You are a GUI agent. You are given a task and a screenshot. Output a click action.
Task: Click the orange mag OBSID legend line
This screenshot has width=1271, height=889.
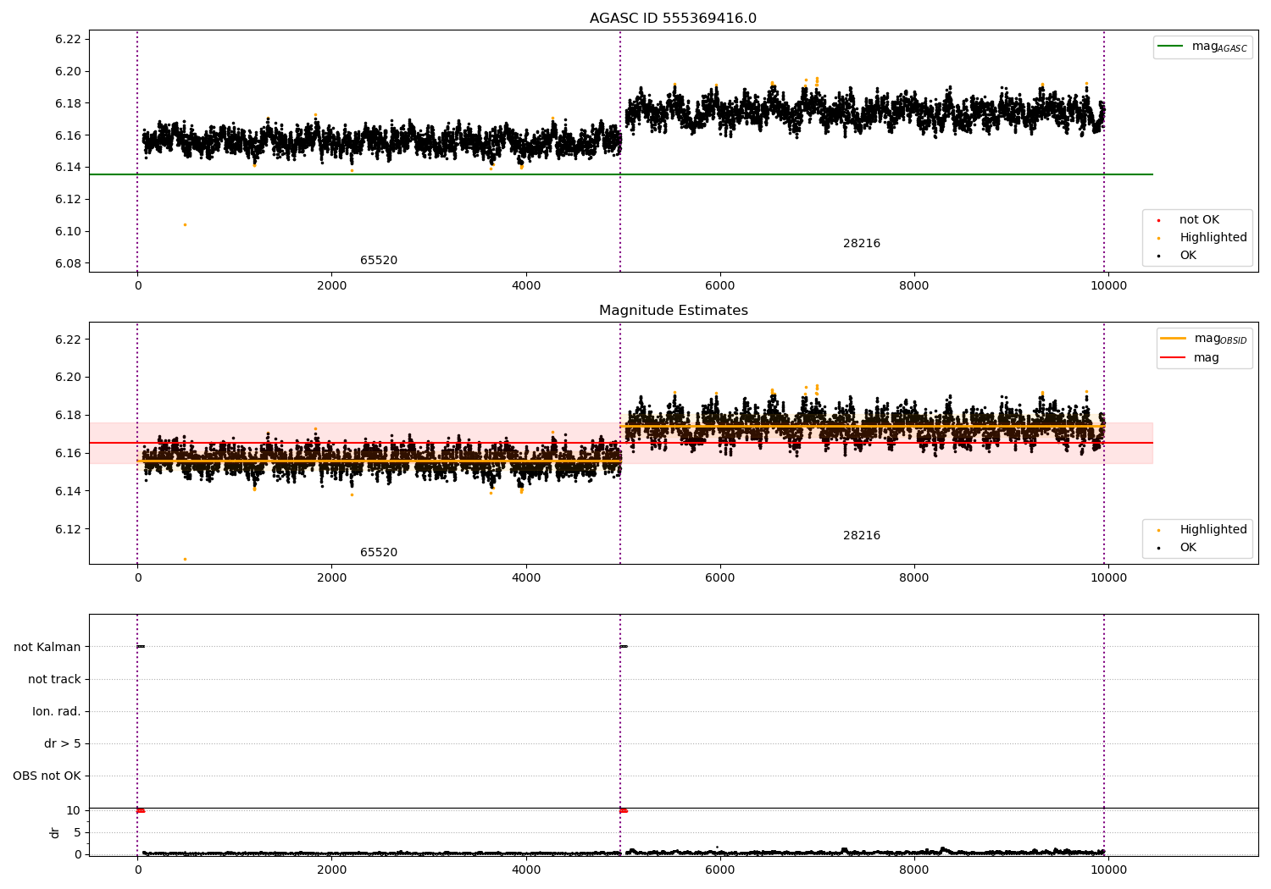pyautogui.click(x=1174, y=339)
